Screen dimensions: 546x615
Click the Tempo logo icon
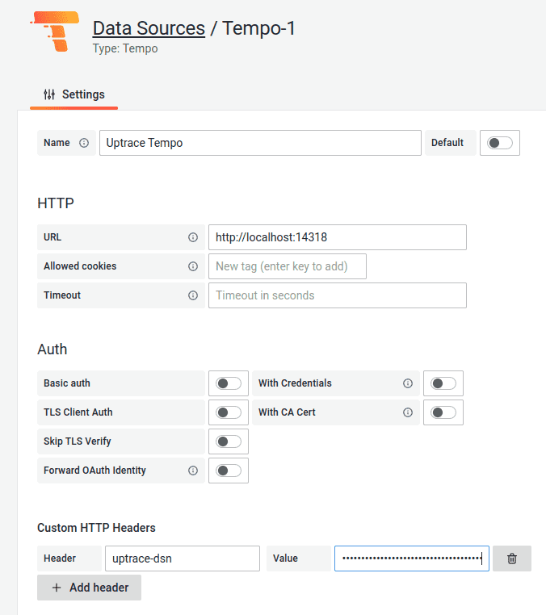click(55, 31)
